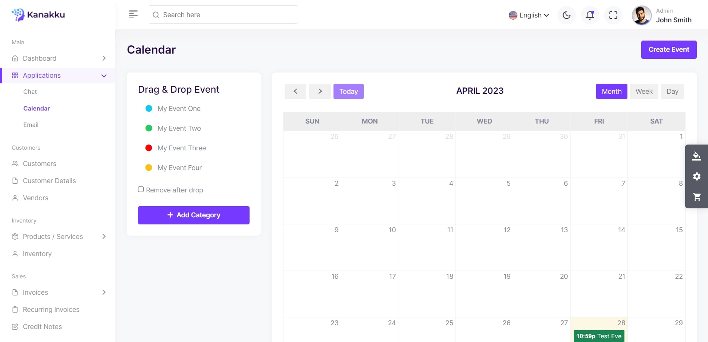Open the English language dropdown
Screen dimensions: 708x342
point(529,15)
